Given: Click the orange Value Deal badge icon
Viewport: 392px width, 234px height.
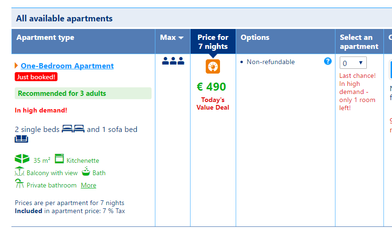Looking at the screenshot, I should coord(212,66).
